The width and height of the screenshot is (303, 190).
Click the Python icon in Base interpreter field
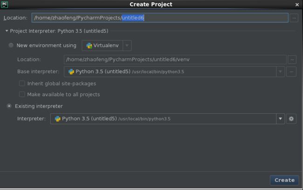click(x=71, y=72)
